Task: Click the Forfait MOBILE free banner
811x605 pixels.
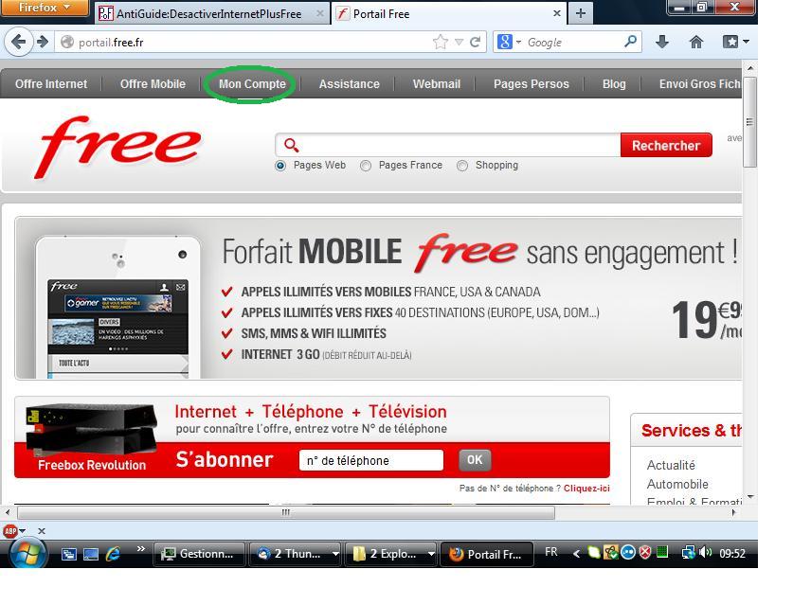Action: click(378, 298)
